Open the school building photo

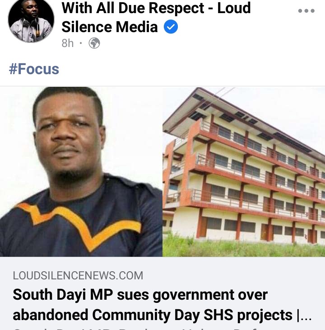point(244,171)
